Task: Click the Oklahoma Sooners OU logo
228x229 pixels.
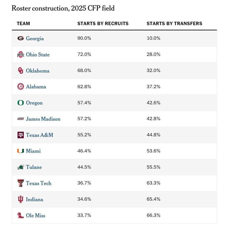Action: click(21, 70)
